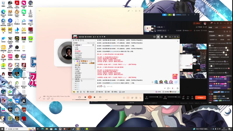Favorite the YY channel with the star icon
233x131 pixels.
(x=98, y=37)
